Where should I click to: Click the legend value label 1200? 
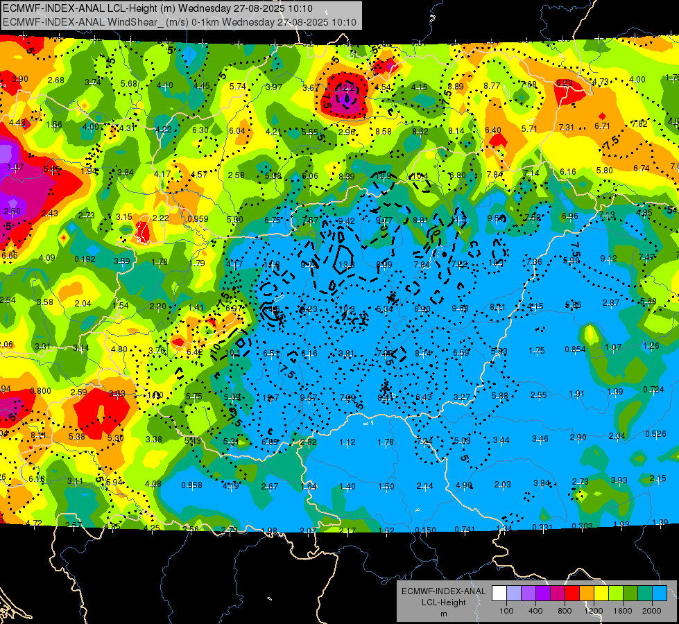click(594, 611)
